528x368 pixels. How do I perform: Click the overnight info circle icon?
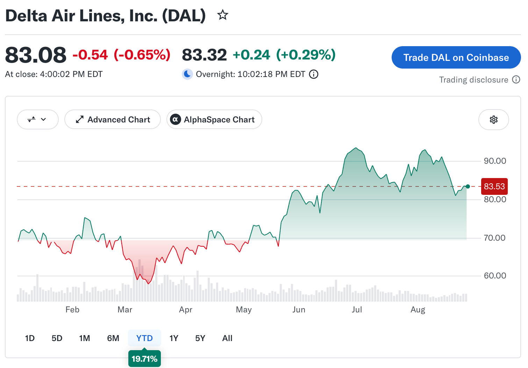[314, 74]
